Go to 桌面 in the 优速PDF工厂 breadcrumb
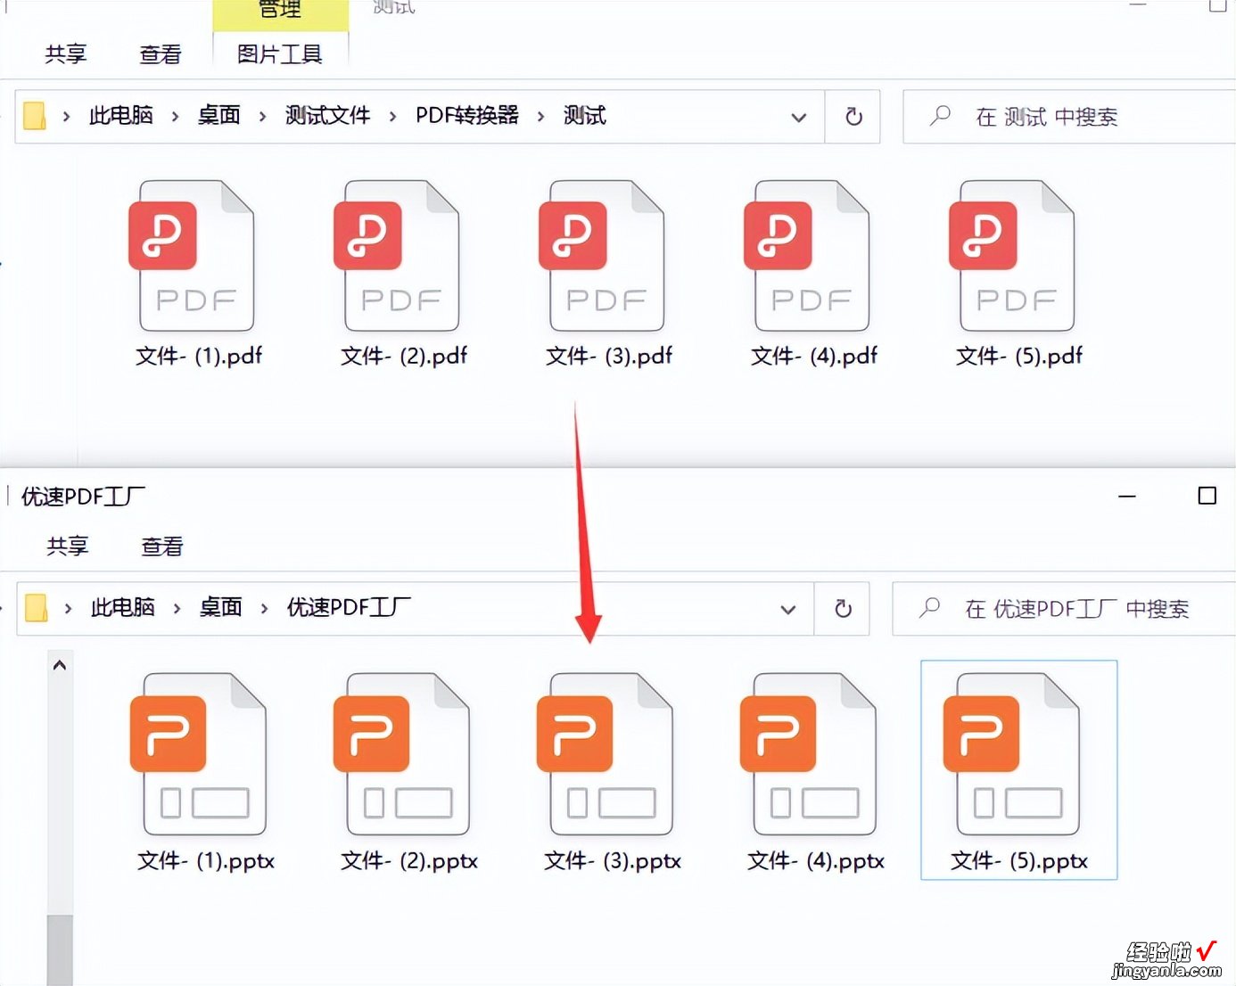Image resolution: width=1236 pixels, height=986 pixels. coord(221,608)
